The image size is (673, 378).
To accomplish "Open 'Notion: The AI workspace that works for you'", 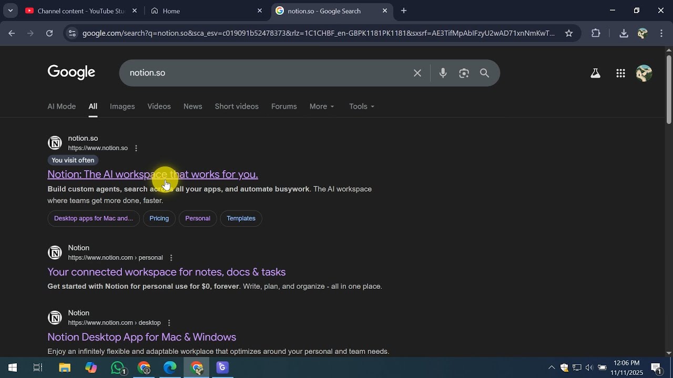I will [152, 174].
